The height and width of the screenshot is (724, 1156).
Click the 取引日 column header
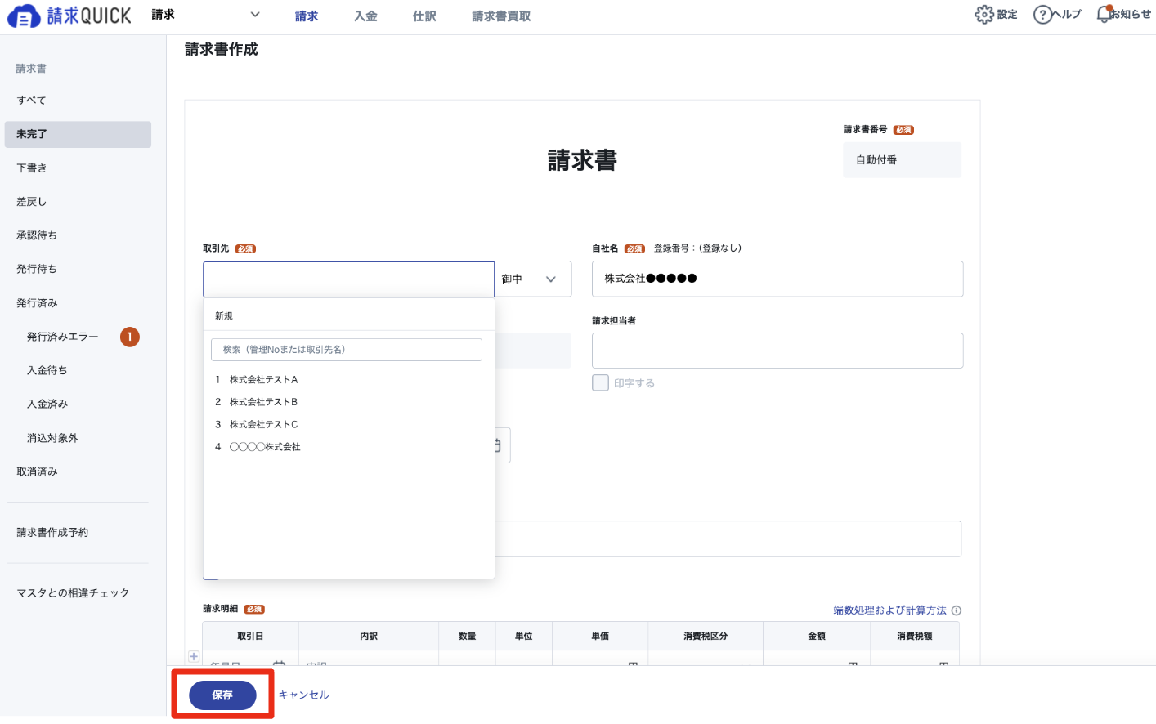250,636
